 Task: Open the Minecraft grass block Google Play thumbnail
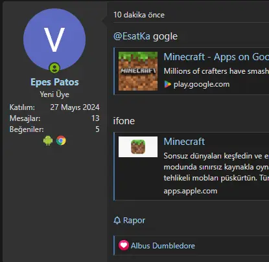coord(138,71)
